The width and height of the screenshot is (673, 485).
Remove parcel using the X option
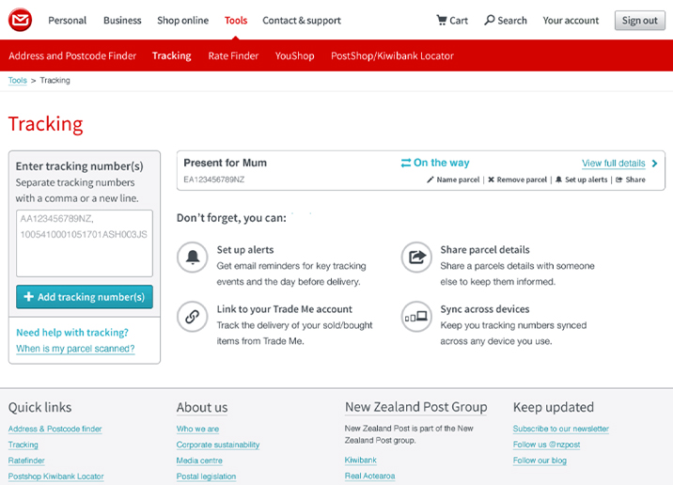coord(517,180)
